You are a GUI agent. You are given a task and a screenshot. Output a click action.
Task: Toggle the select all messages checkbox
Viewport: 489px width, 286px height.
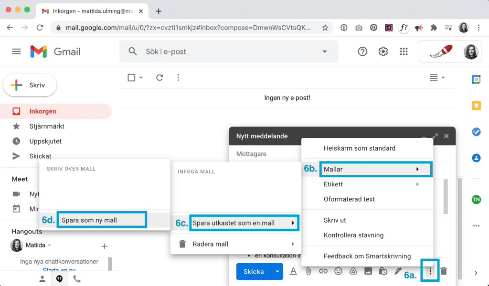(132, 78)
